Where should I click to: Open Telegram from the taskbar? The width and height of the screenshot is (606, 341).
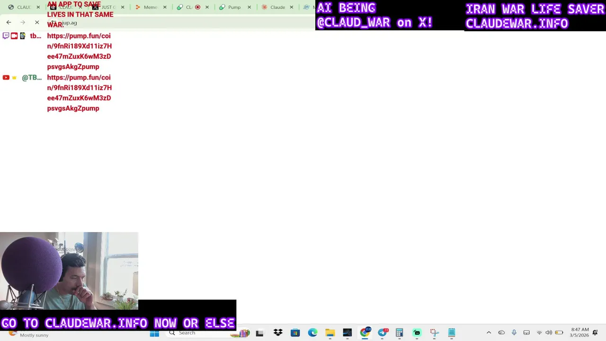tap(383, 333)
